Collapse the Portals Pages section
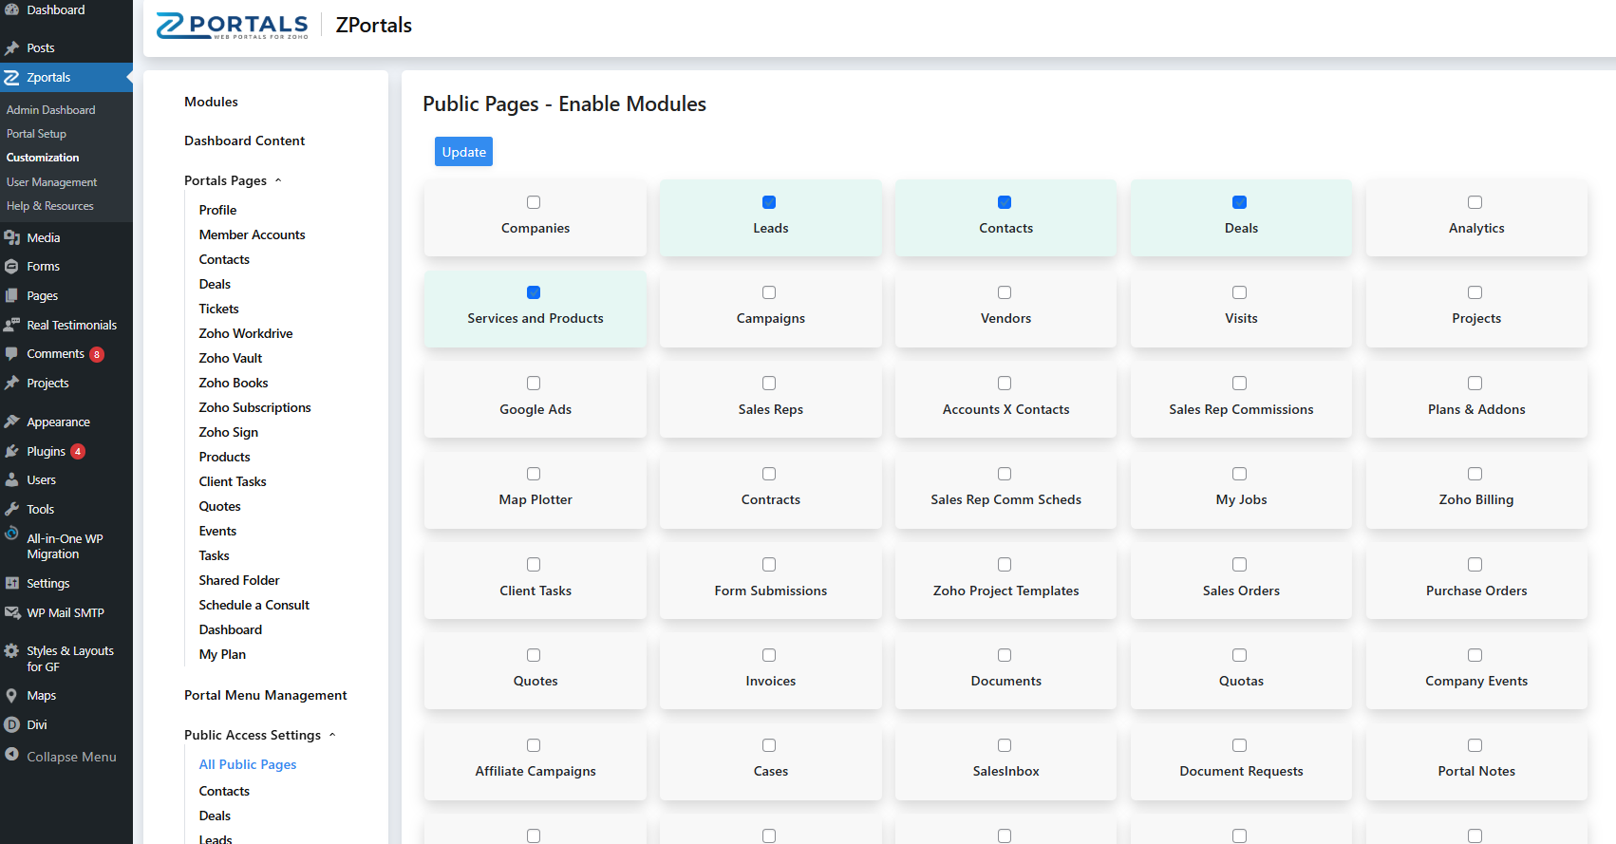Image resolution: width=1616 pixels, height=844 pixels. [278, 180]
